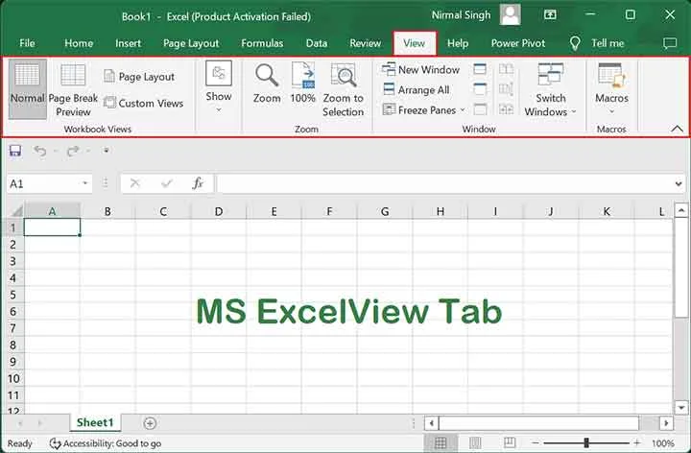Switch to Normal workbook view
This screenshot has height=453, width=691.
27,89
